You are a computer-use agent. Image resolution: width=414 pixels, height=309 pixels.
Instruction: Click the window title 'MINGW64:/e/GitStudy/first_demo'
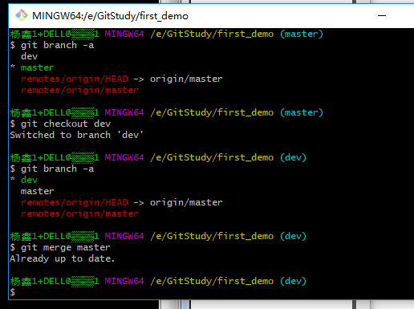tap(110, 16)
